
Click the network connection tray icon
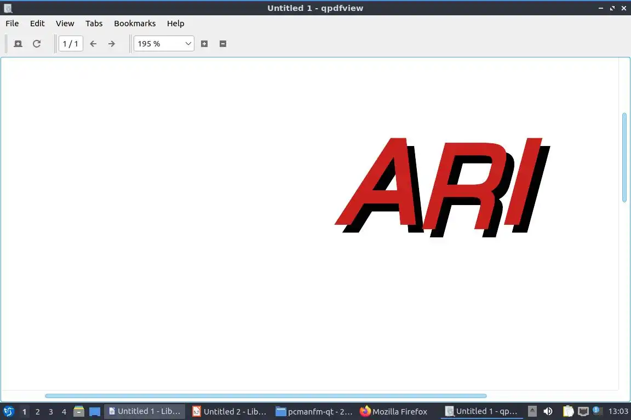coord(583,412)
